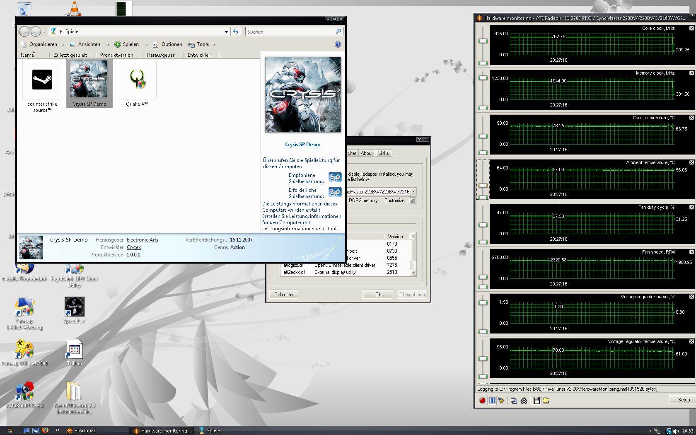696x435 pixels.
Task: Toggle always-on-top windows icon in monitoring toolbar
Action: pos(514,400)
